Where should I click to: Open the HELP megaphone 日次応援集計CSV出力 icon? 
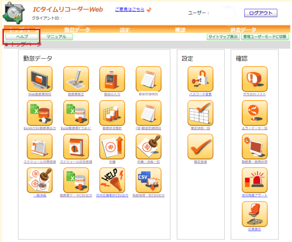click(x=112, y=180)
